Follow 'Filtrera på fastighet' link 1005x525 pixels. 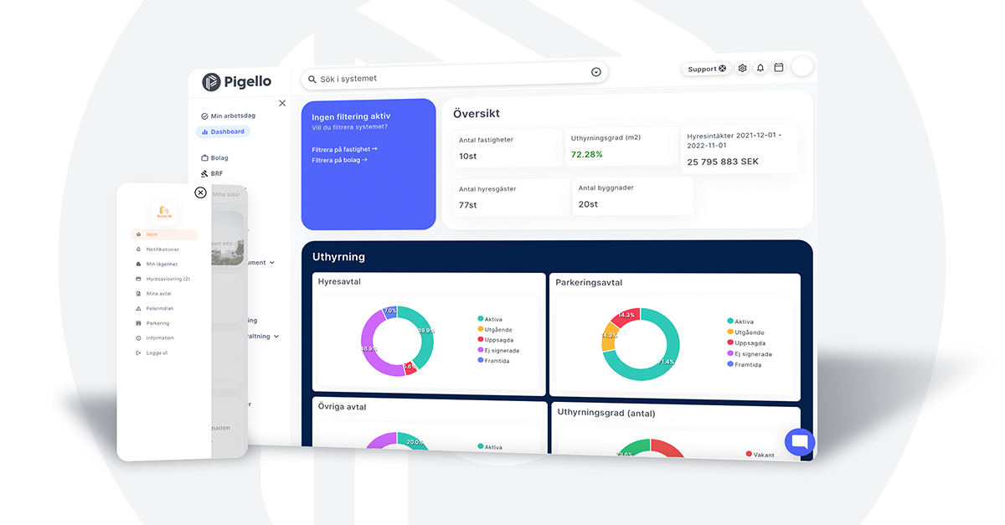[344, 149]
